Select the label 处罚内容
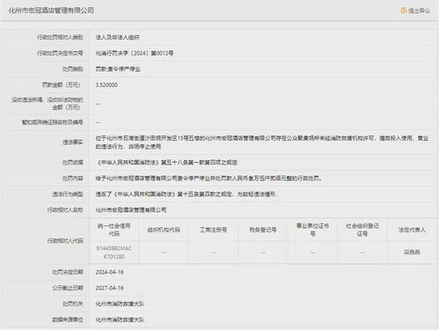 (x=72, y=178)
